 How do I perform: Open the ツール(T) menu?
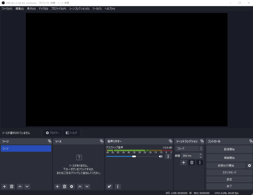tap(97, 9)
